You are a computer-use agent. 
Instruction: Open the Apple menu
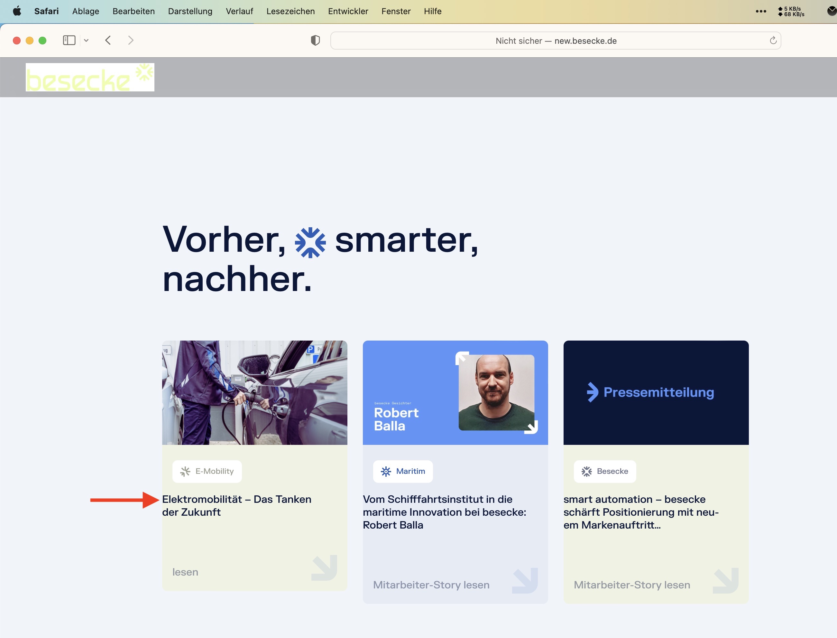click(x=17, y=11)
